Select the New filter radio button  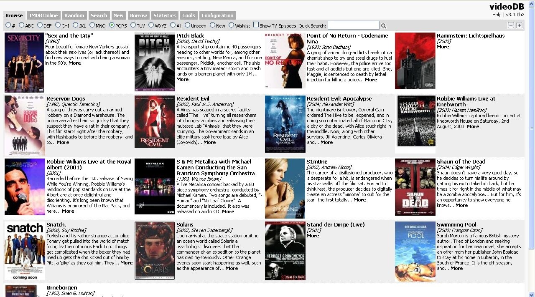pos(212,25)
